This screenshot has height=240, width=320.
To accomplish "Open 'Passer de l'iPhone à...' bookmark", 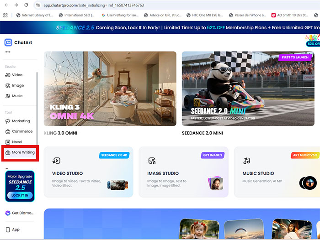I will (x=248, y=15).
